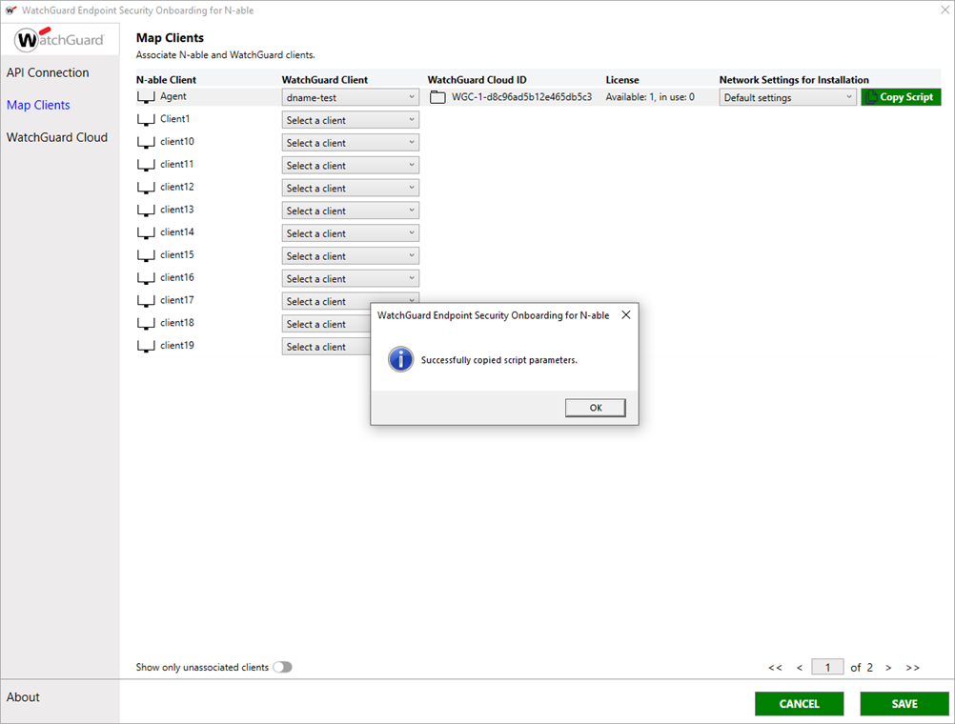This screenshot has width=955, height=724.
Task: Click the computer icon beside Client1
Action: [x=144, y=119]
